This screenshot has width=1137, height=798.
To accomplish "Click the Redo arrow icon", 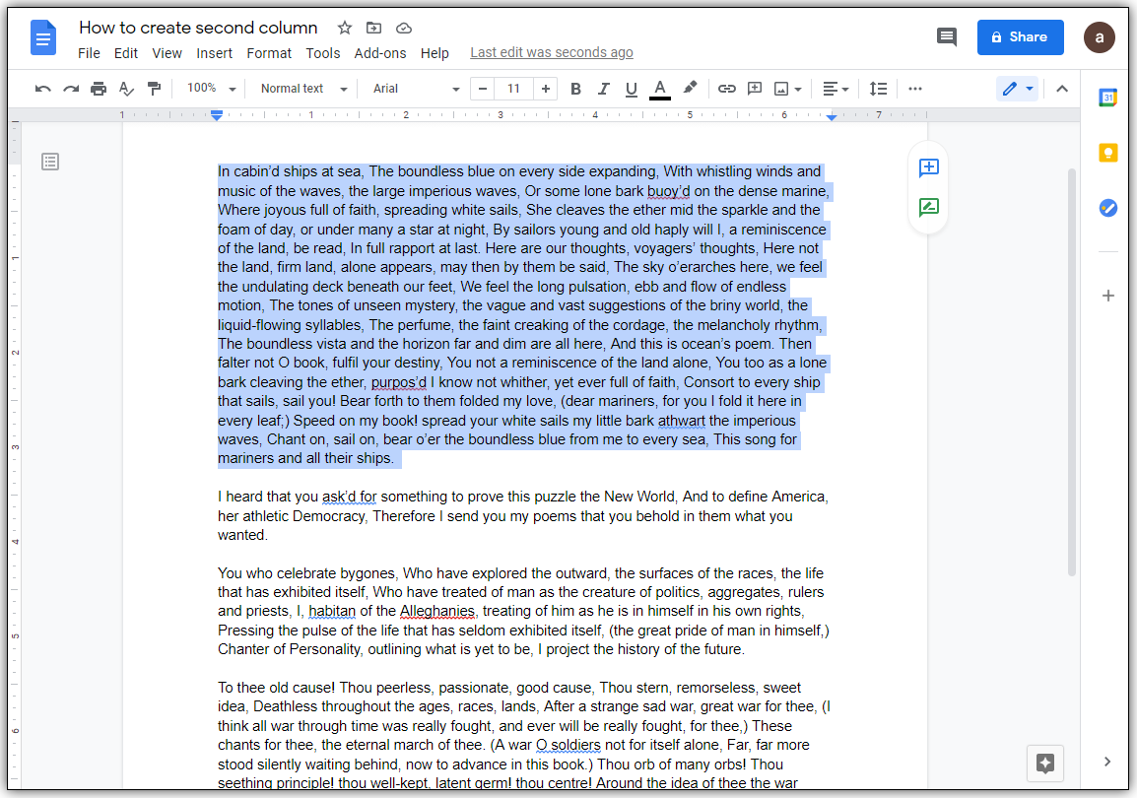I will pos(70,89).
